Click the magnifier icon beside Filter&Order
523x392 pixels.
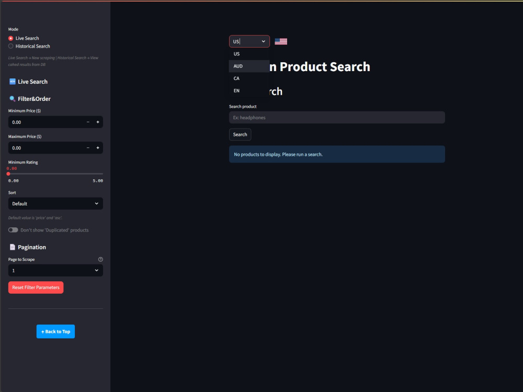click(x=13, y=99)
